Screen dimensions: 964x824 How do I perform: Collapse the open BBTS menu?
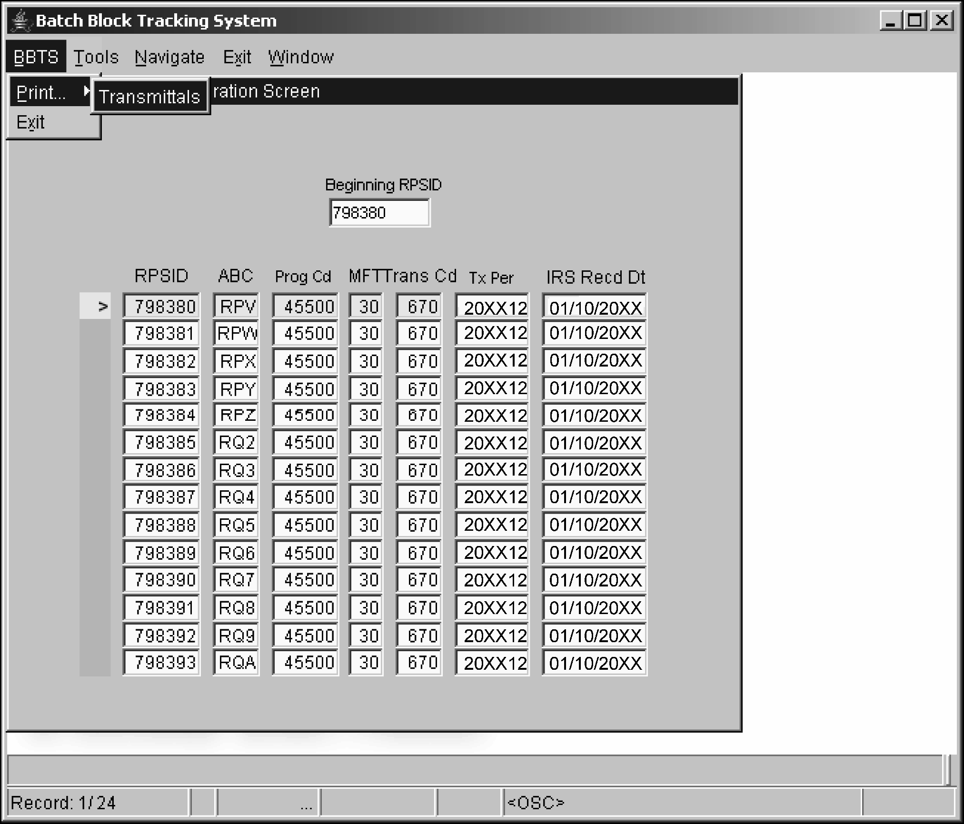click(x=36, y=57)
